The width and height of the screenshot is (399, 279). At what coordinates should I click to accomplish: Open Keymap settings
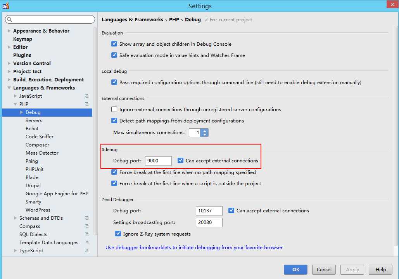click(x=22, y=39)
